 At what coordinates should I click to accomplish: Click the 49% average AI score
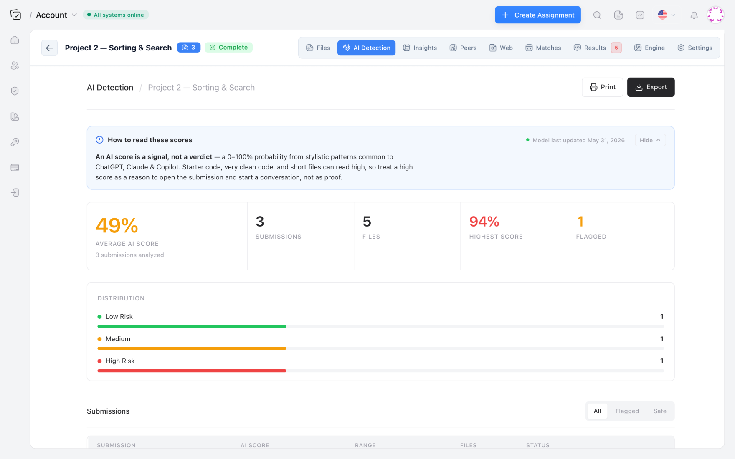(x=117, y=226)
